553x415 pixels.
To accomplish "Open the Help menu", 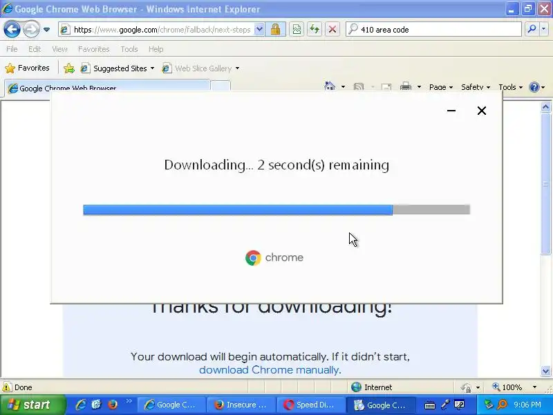I will click(x=156, y=49).
